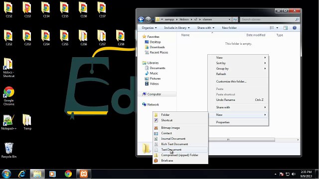Open the Share with toolbar dropdown
This screenshot has height=179, width=319.
206,28
